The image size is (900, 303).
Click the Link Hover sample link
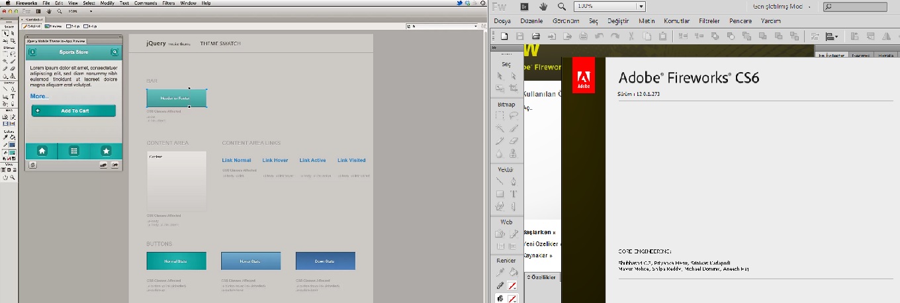point(275,160)
